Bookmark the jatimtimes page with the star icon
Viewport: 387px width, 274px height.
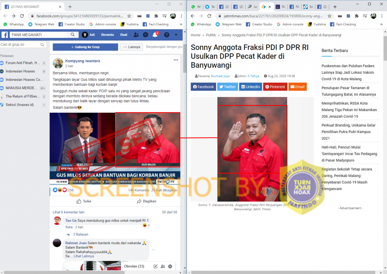pos(330,16)
